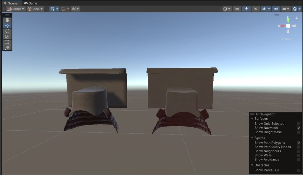This screenshot has height=175, width=303.
Task: Select the Hand (View) tool
Action: tap(7, 20)
